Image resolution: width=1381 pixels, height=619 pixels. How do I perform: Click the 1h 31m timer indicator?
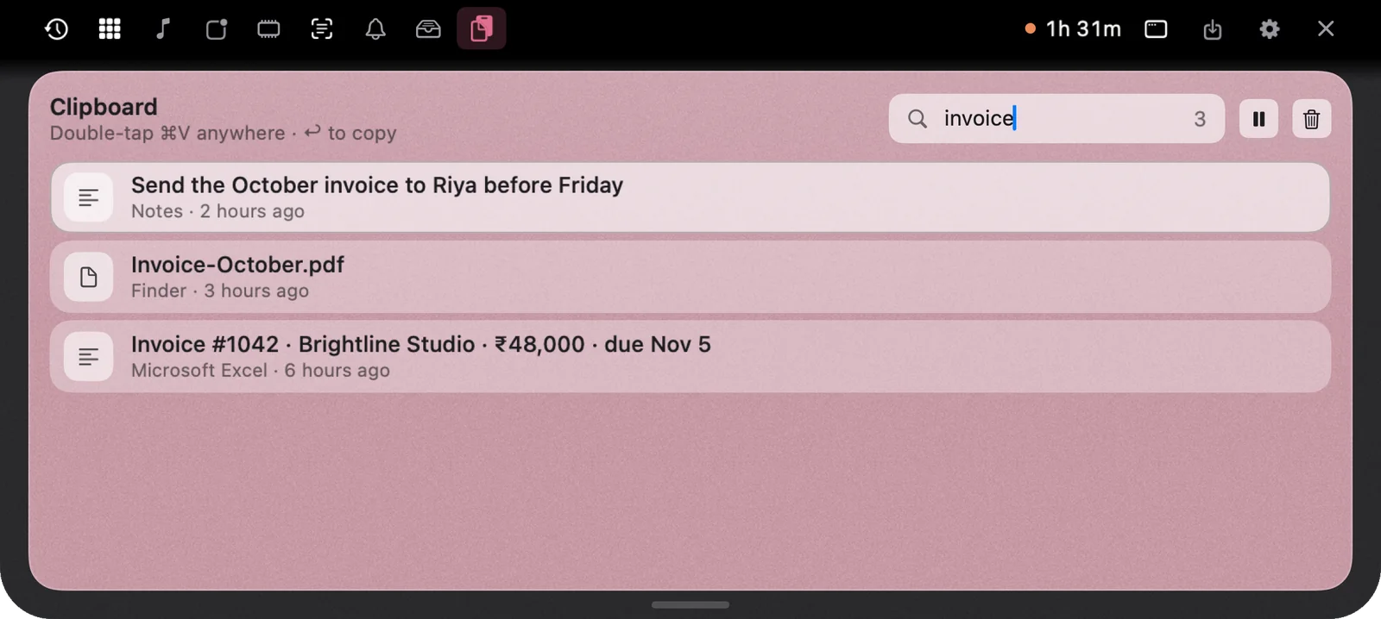pos(1073,28)
